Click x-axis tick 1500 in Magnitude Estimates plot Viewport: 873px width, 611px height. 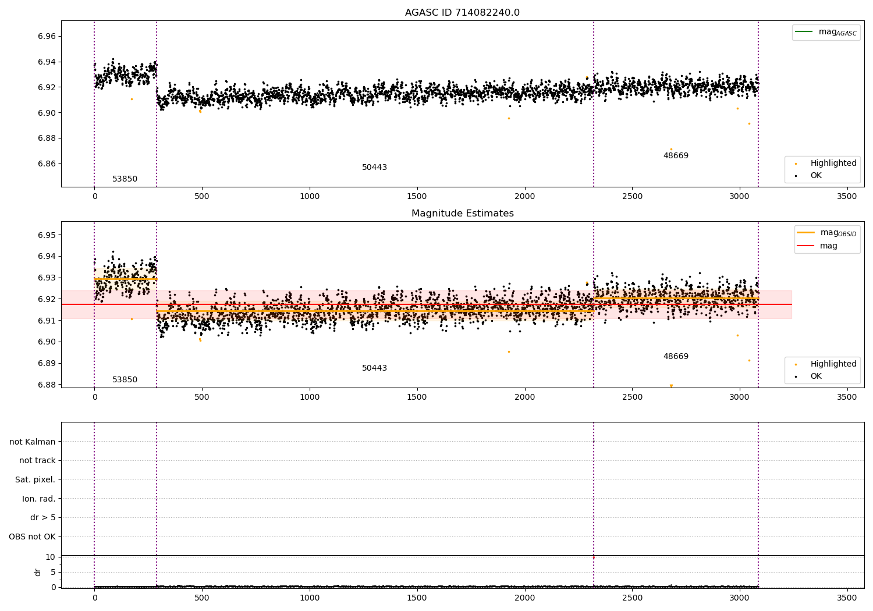417,397
